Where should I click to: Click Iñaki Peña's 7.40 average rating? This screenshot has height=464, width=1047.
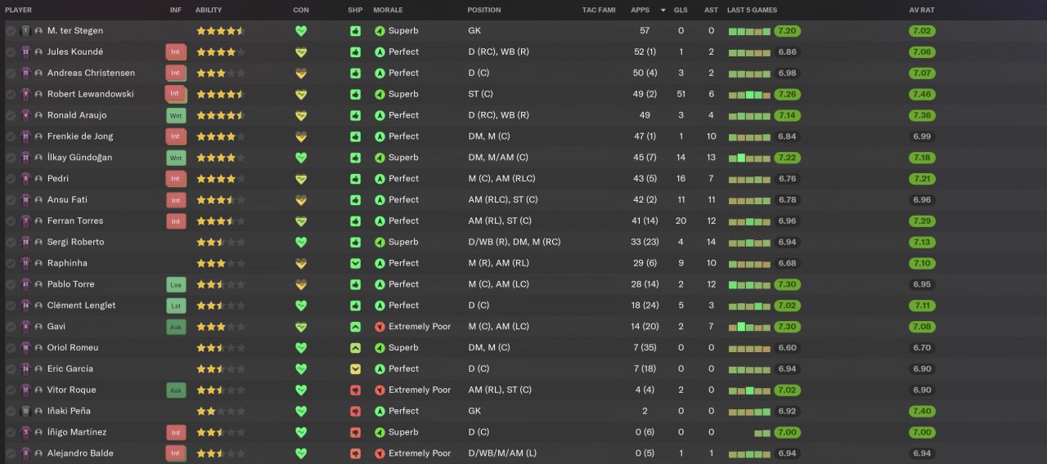pyautogui.click(x=922, y=411)
